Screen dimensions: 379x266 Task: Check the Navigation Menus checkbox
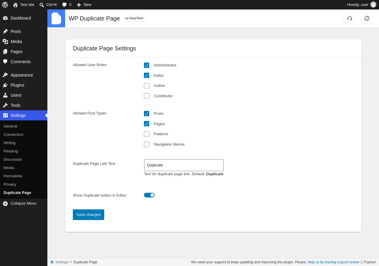[147, 144]
